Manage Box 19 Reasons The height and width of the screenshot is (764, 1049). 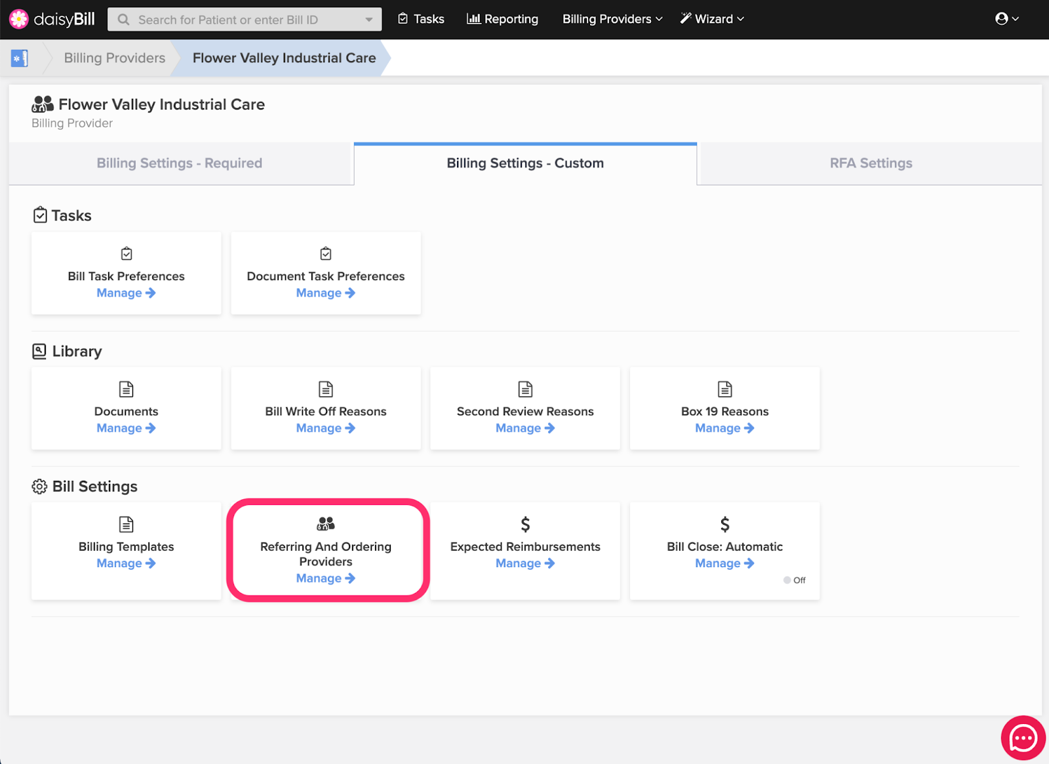pos(724,428)
